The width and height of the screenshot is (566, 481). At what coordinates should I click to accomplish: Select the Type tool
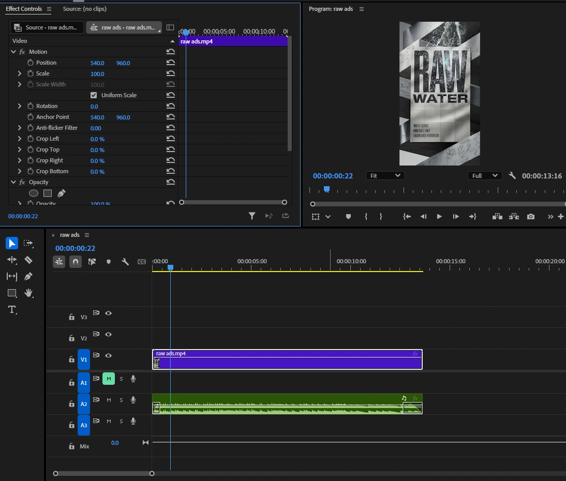(x=12, y=310)
